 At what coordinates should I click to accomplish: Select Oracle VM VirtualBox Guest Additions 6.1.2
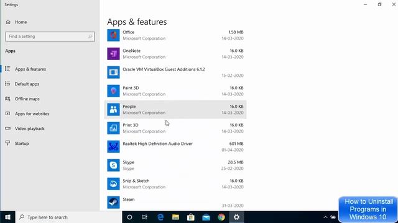point(175,72)
